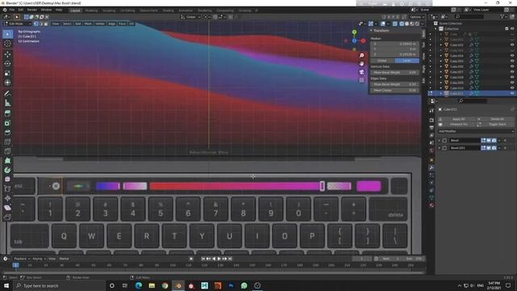Open the Add Modifier dropdown
Screen dimensions: 517x291
coord(476,131)
